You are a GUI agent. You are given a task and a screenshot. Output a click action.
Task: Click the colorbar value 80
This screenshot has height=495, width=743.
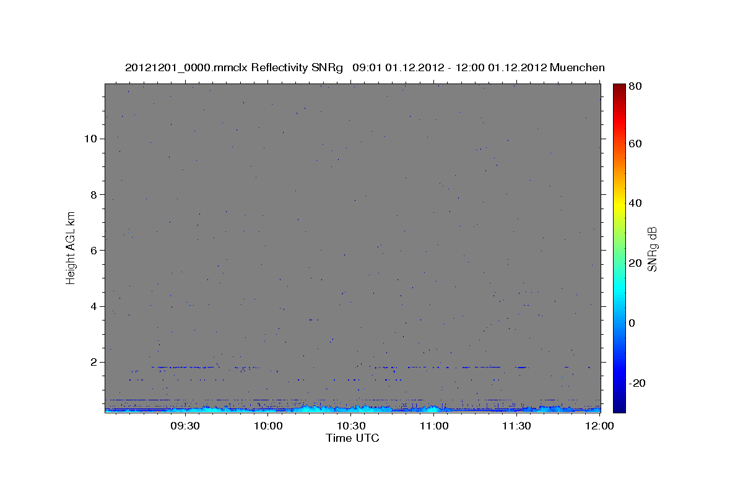(x=635, y=86)
